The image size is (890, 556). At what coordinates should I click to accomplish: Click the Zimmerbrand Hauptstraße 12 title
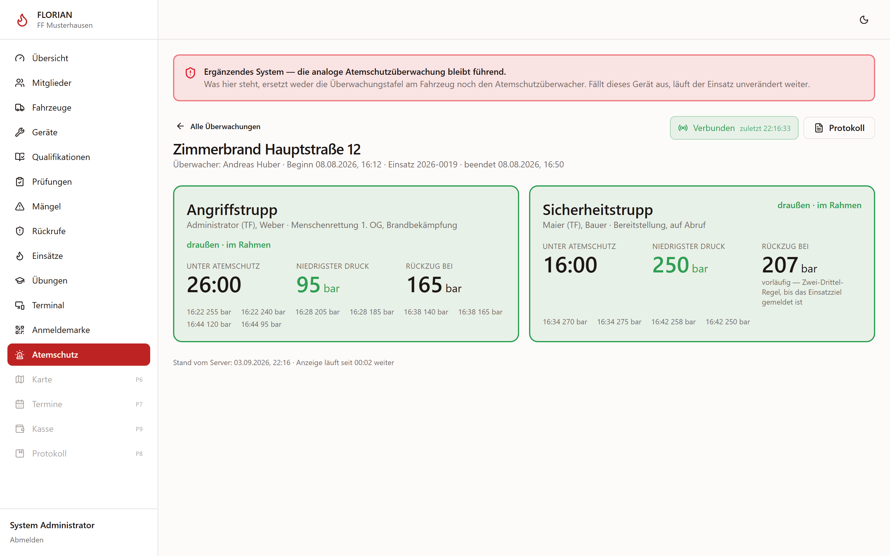point(267,149)
